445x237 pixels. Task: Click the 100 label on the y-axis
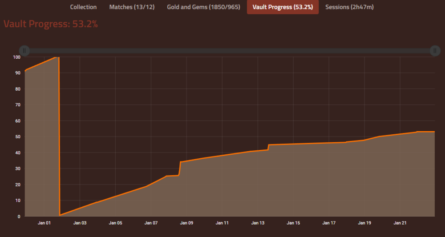(x=17, y=57)
